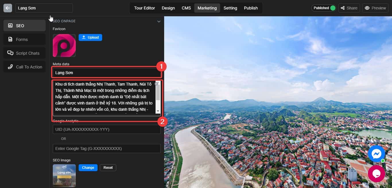Screen dimensions: 392x188
Task: Open the Publish menu
Action: (251, 8)
